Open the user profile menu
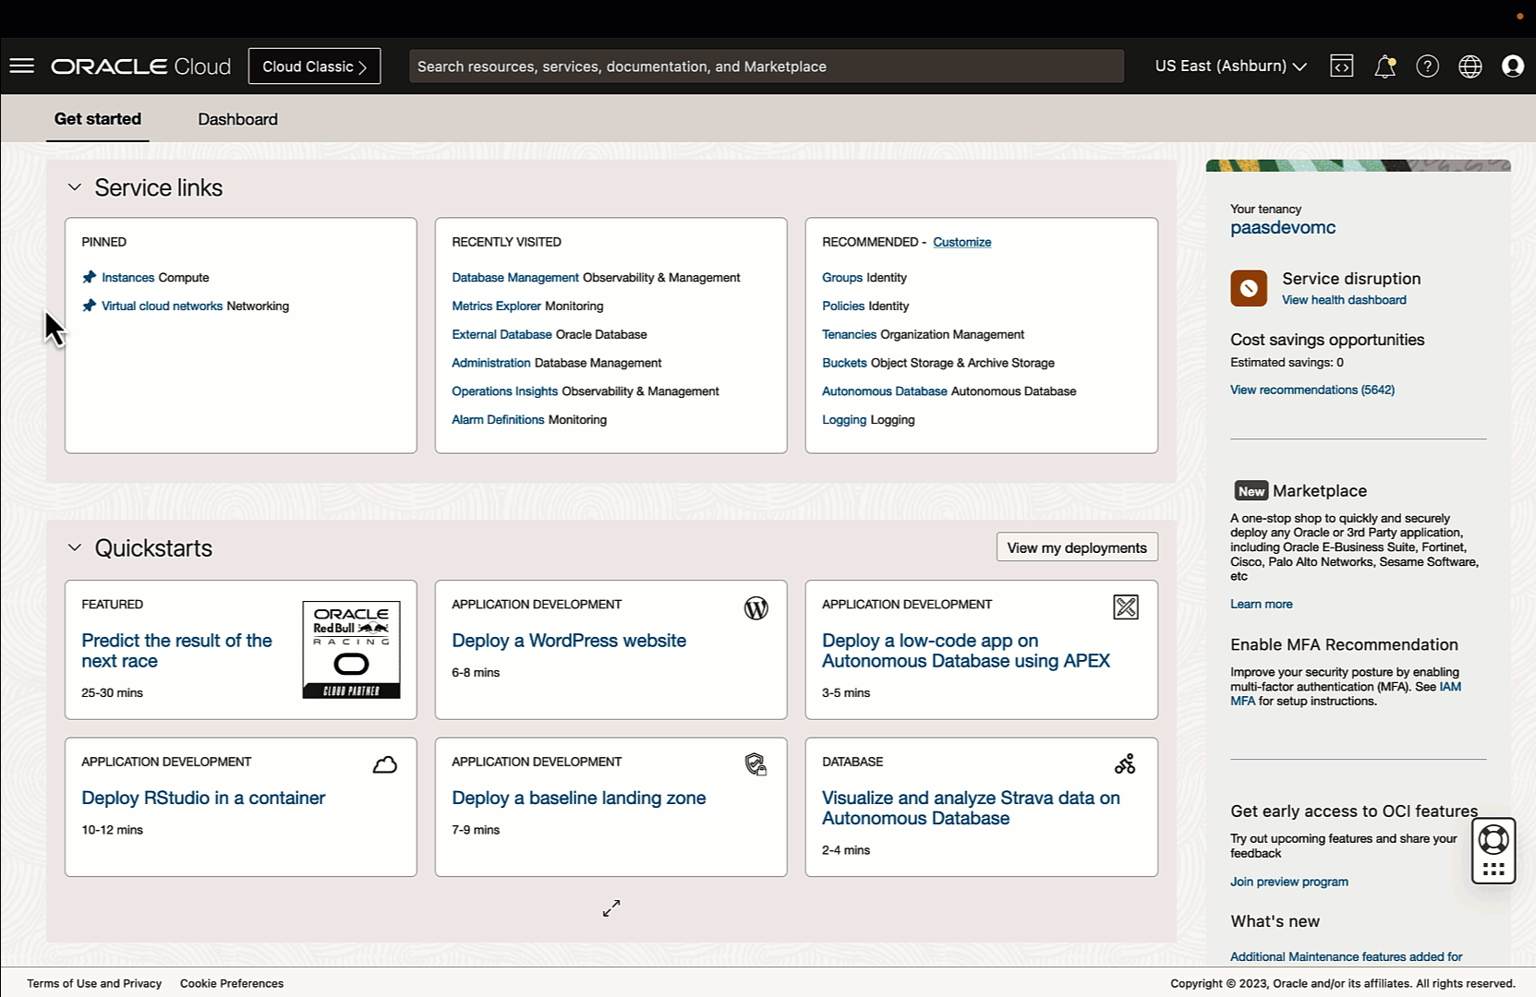The height and width of the screenshot is (997, 1536). (1512, 66)
